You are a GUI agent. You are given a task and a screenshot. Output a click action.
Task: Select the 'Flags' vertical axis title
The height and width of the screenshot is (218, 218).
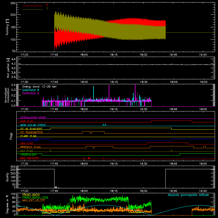(x=11, y=136)
